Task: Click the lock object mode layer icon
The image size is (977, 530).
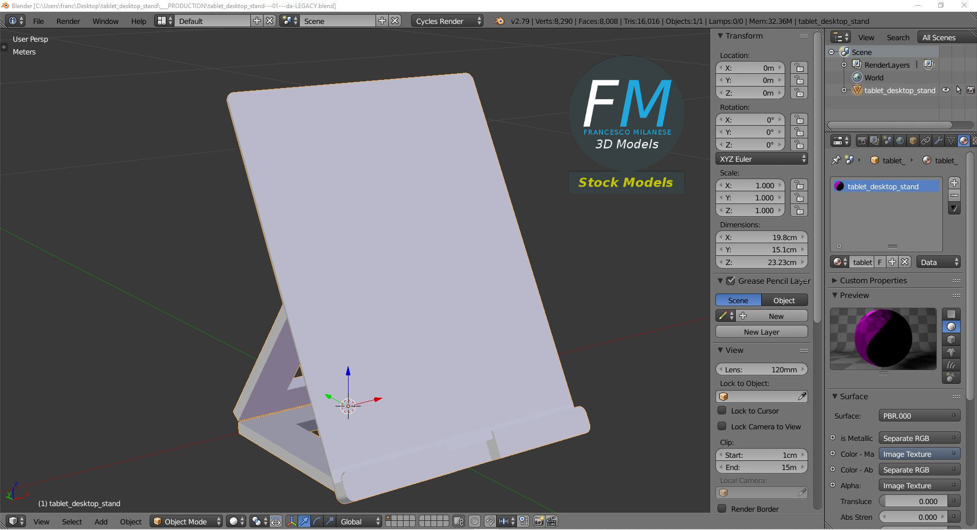Action: pyautogui.click(x=458, y=521)
